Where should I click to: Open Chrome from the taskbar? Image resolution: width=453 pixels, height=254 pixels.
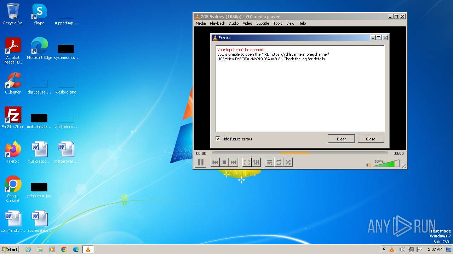[64, 249]
